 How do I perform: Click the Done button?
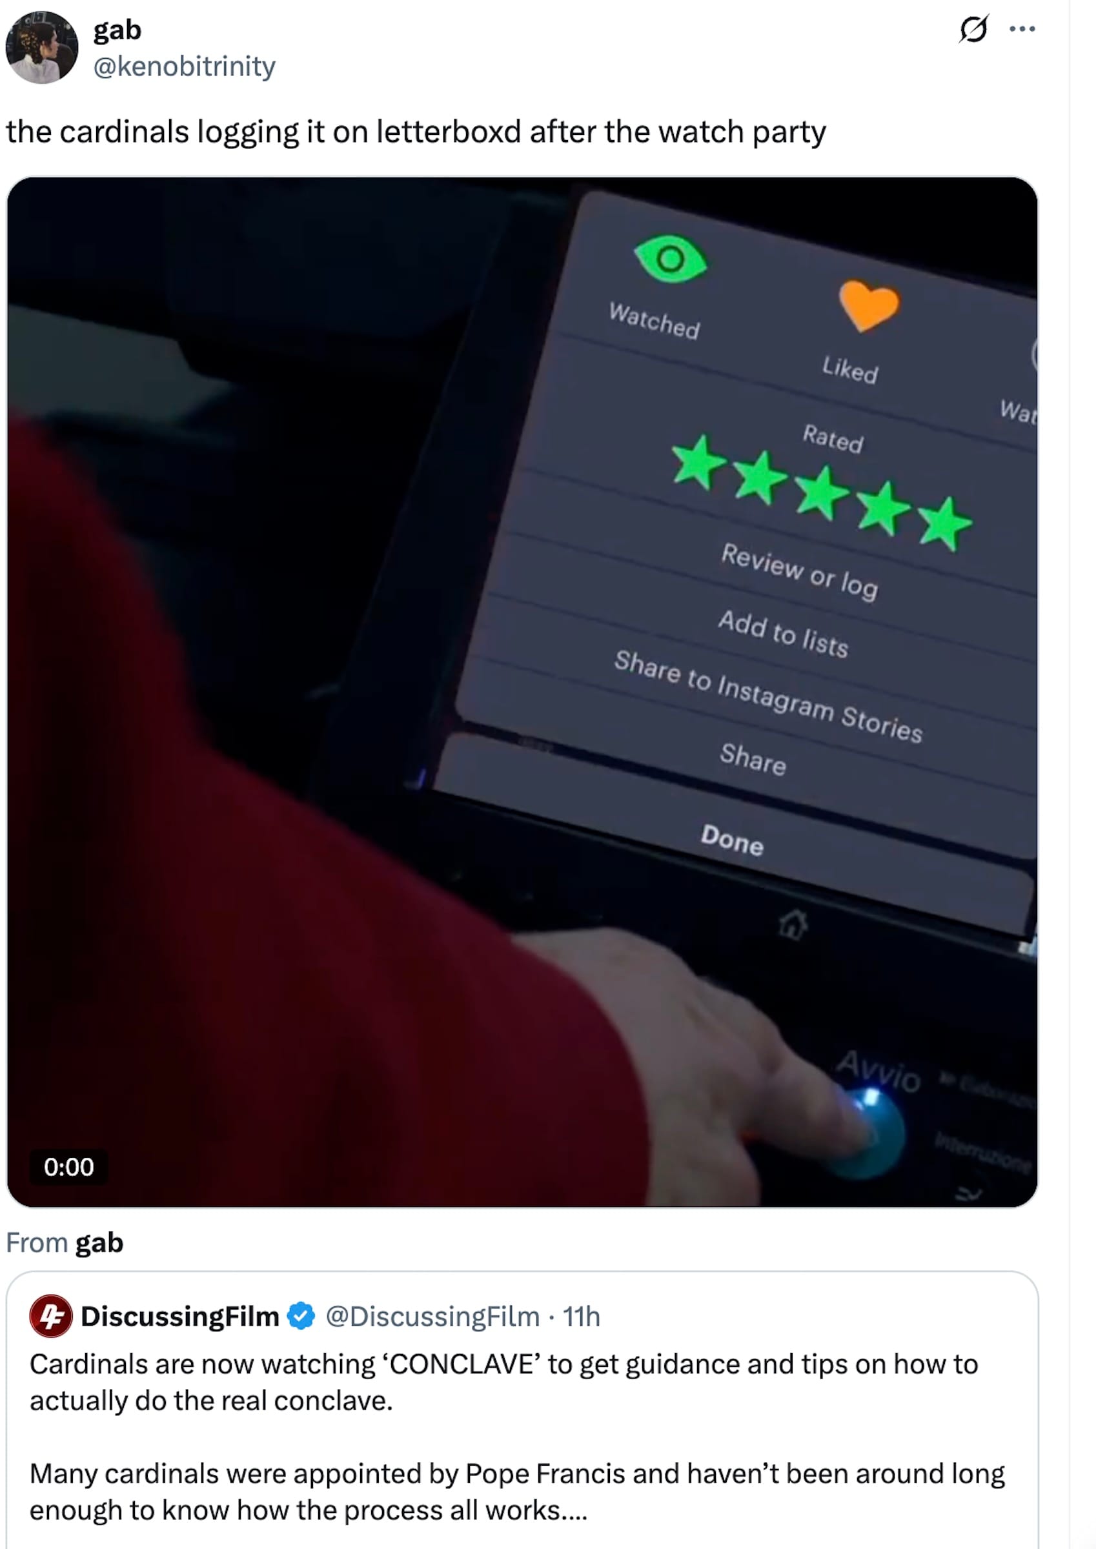732,840
